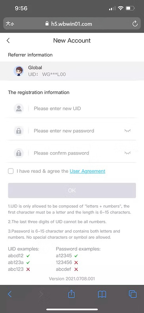144x313 pixels.
Task: Open the text size menu in address bar
Action: tap(10, 24)
